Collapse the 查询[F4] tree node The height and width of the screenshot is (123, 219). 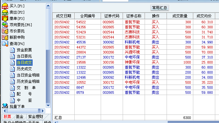pos(17,44)
